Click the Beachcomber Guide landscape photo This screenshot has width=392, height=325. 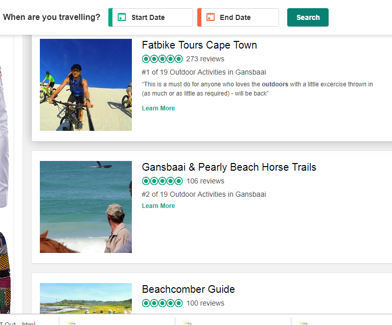[x=86, y=299]
